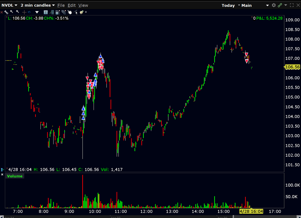Click the zoom out magnifier icon
The image size is (301, 218).
point(18,12)
